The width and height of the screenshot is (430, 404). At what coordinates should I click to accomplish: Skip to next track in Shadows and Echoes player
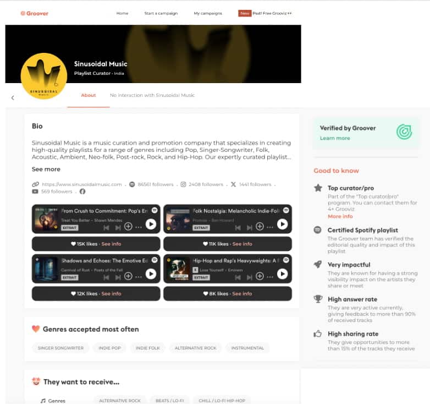118,277
